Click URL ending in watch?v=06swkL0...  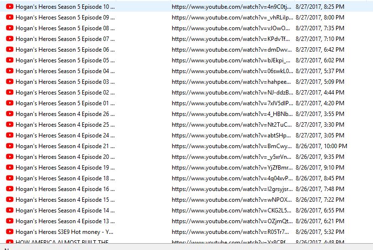(232, 71)
